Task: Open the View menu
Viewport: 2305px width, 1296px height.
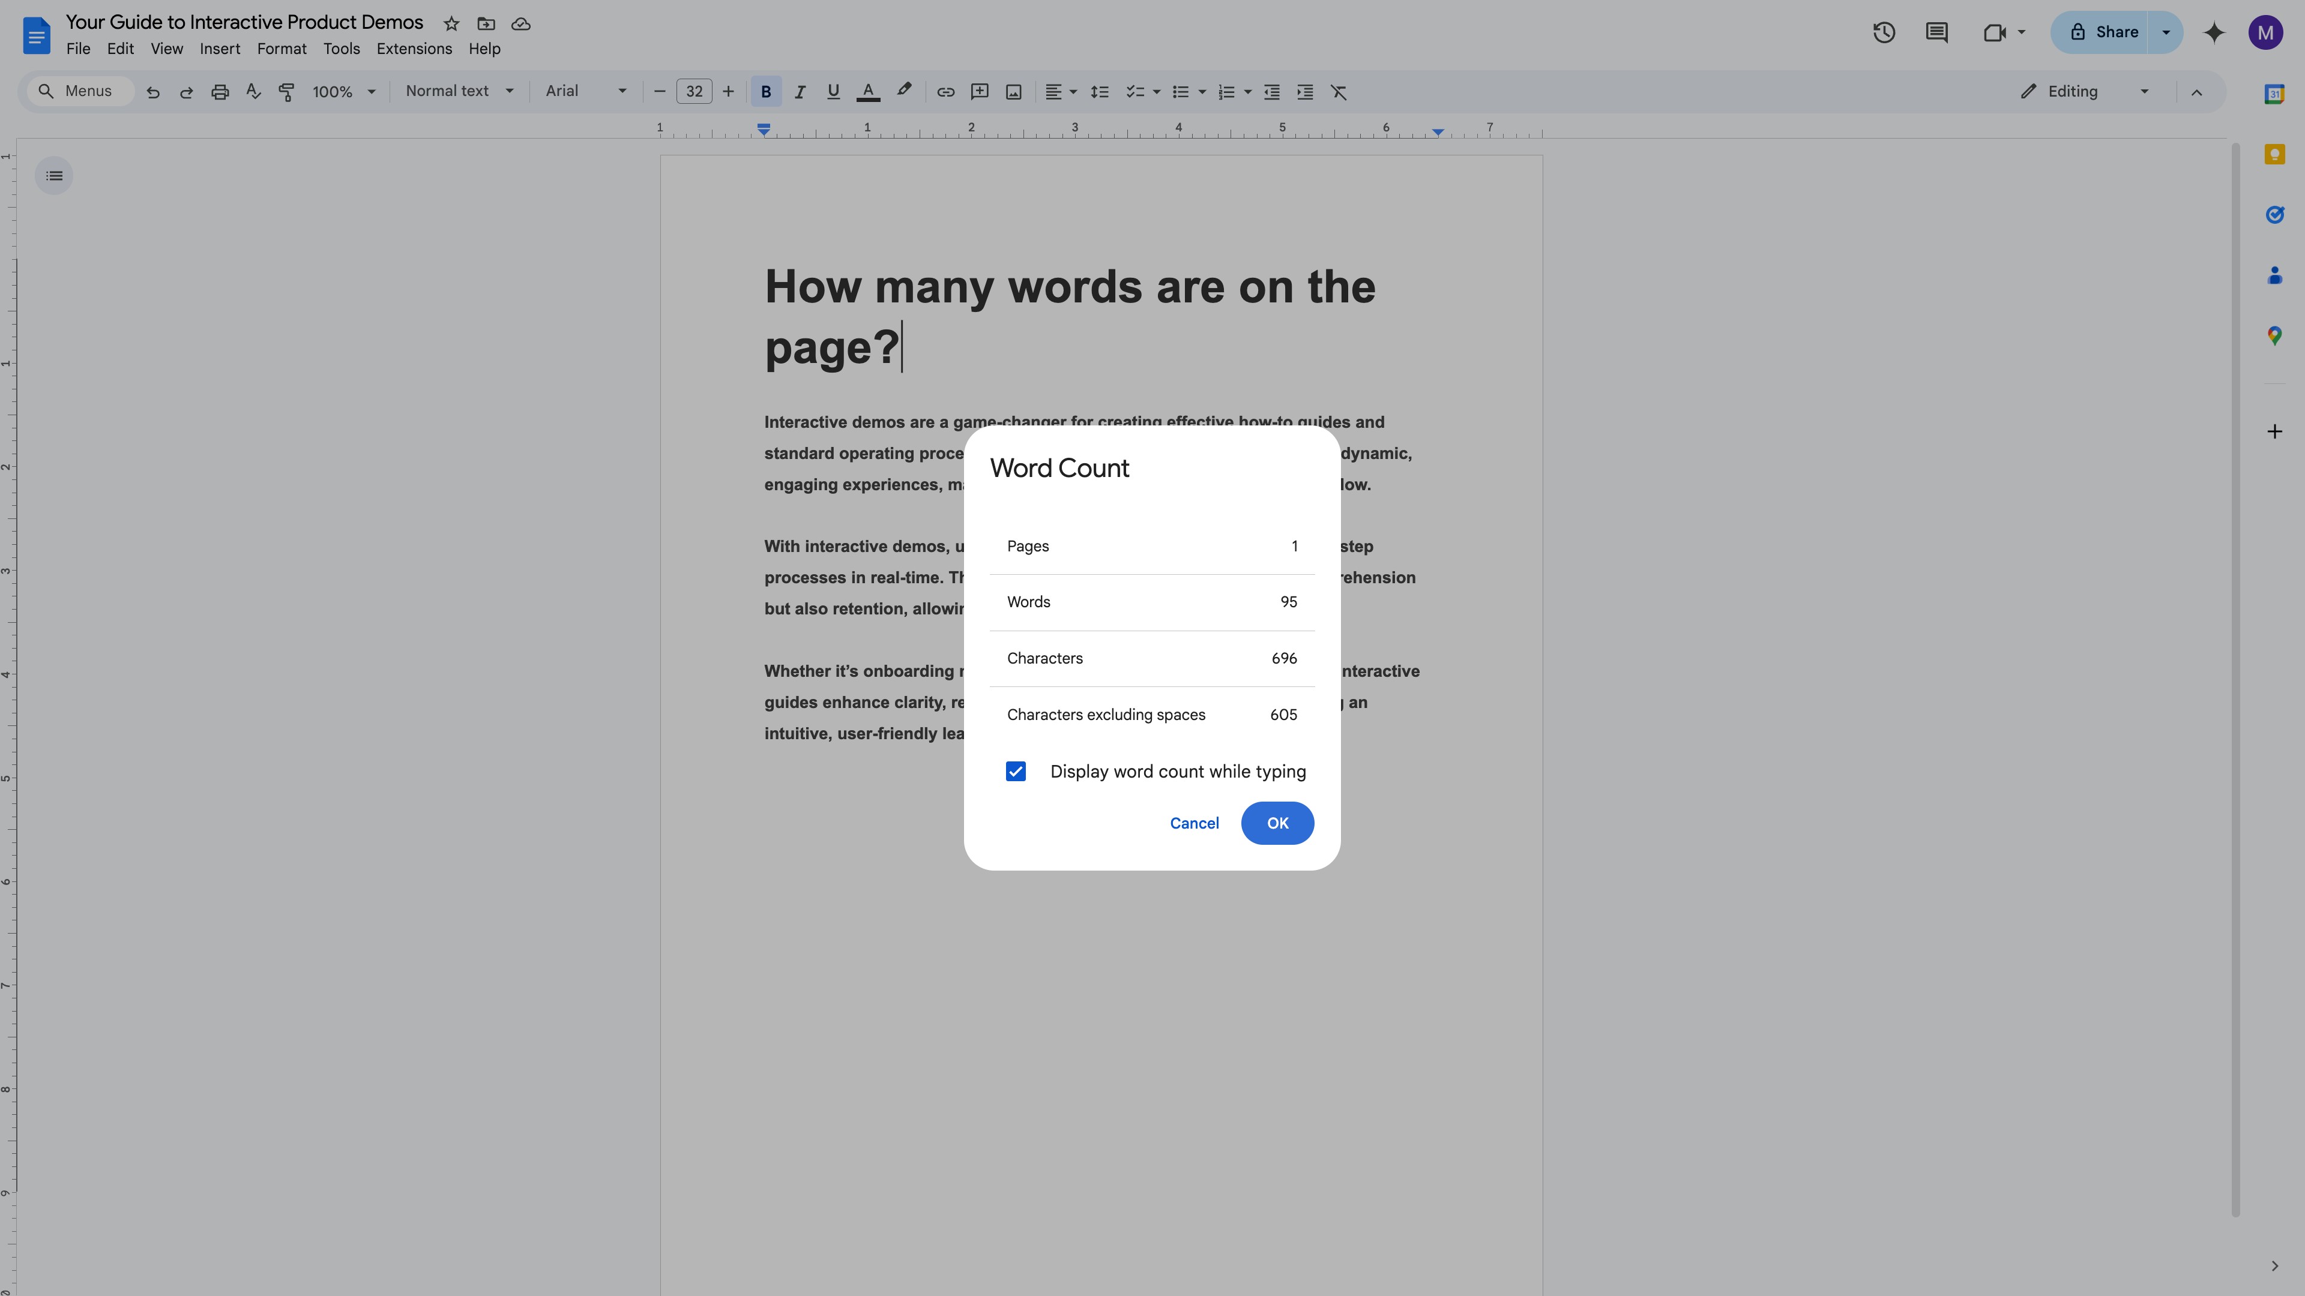Action: pyautogui.click(x=166, y=49)
